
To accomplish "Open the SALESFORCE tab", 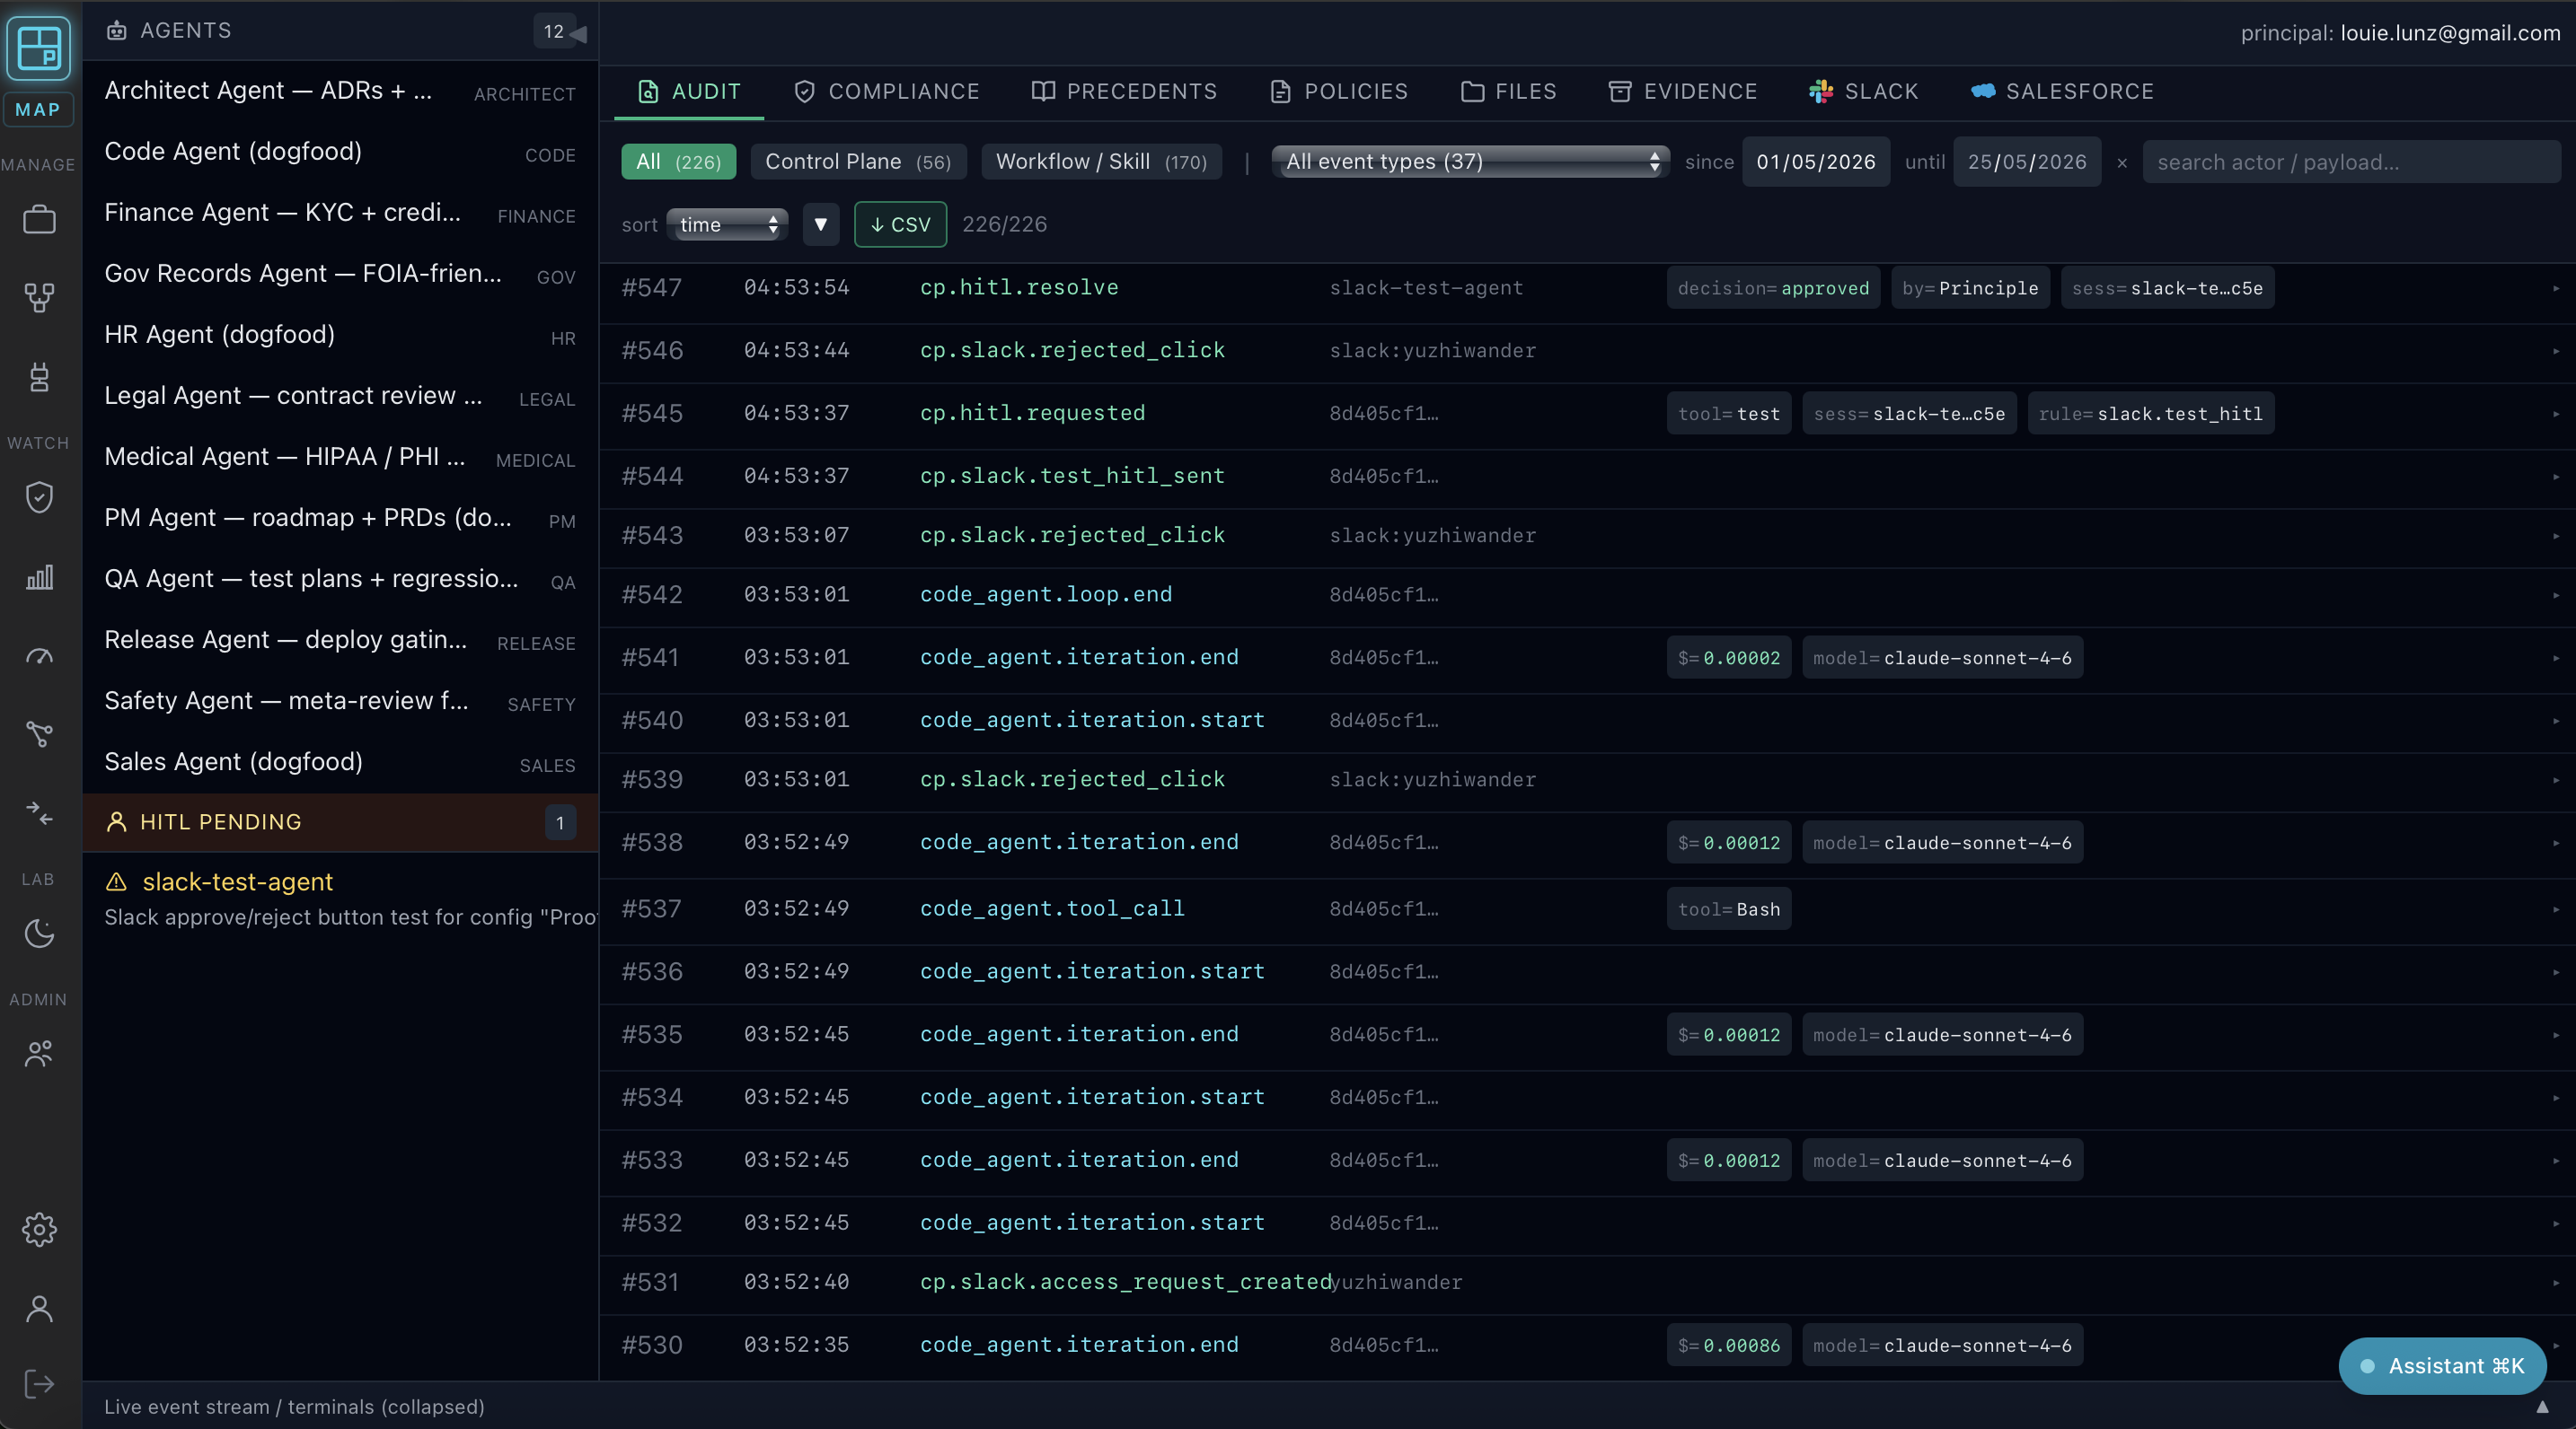I will 2062,91.
